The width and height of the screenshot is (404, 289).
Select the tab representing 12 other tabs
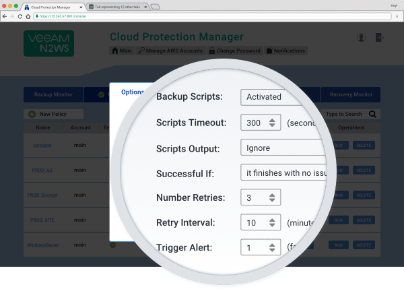coord(117,7)
